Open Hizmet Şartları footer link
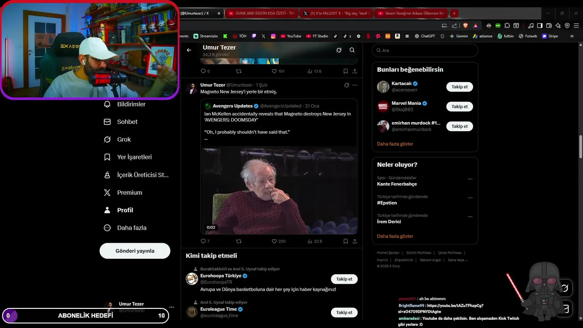Screen dimensions: 583x328 [x=388, y=253]
